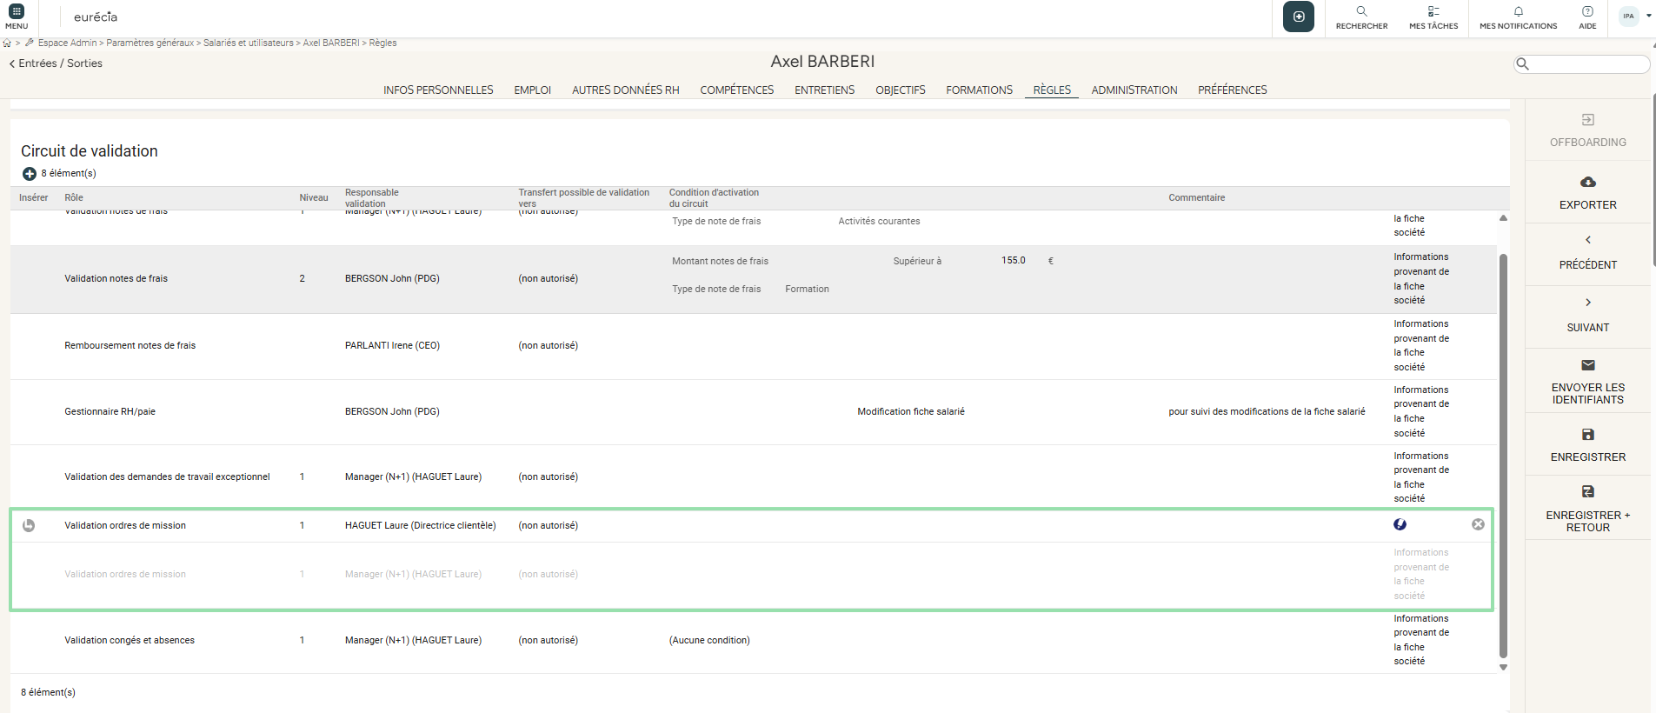Image resolution: width=1656 pixels, height=713 pixels.
Task: Go to Suivant employee chevron
Action: (1587, 303)
